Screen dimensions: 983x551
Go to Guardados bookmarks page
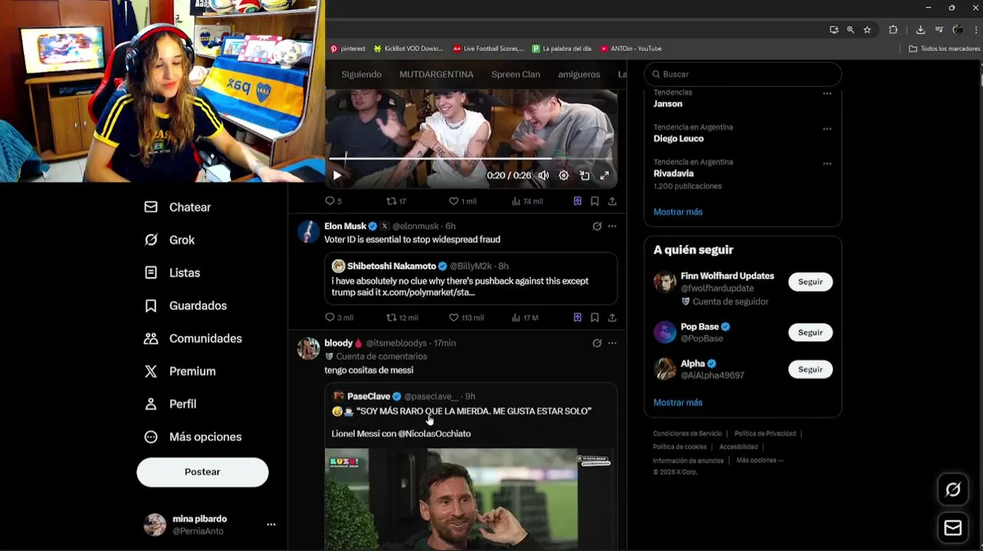point(185,306)
